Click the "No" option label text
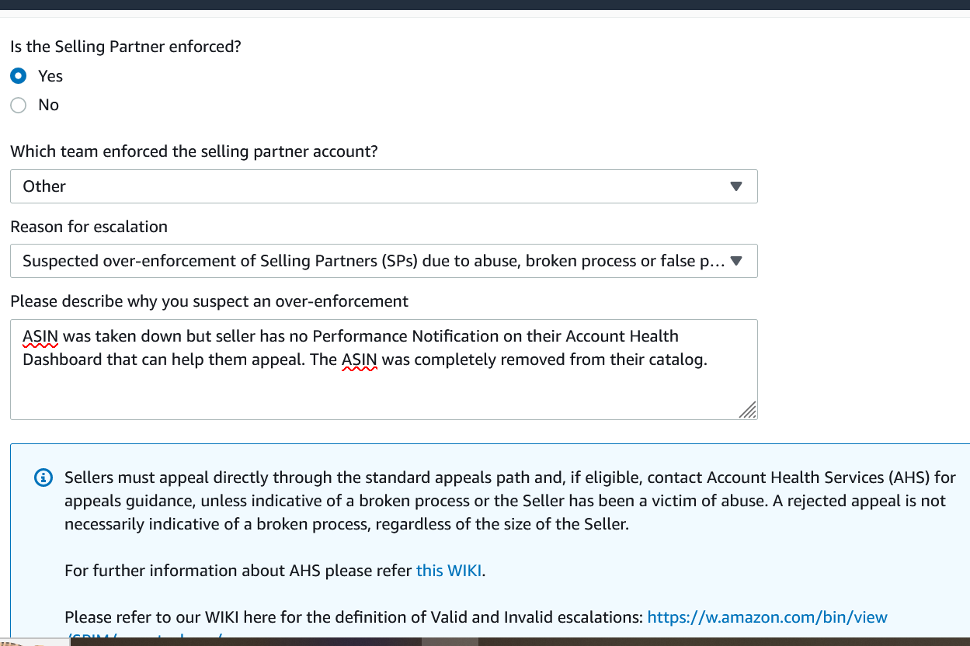The width and height of the screenshot is (970, 646). 48,105
